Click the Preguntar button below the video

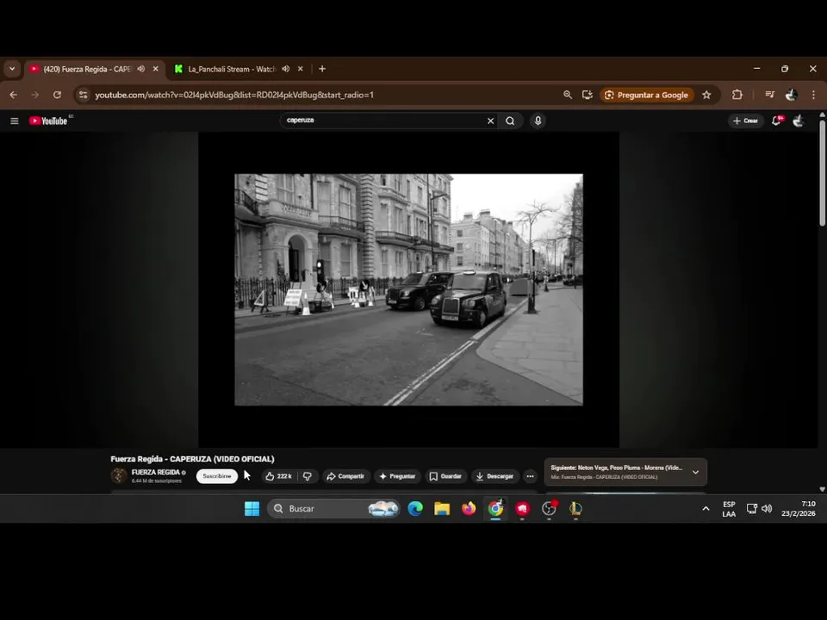point(397,476)
